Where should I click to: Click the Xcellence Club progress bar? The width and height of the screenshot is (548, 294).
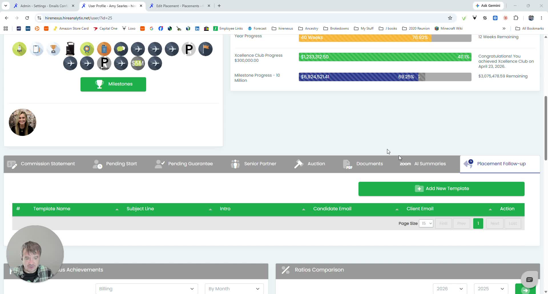(385, 57)
